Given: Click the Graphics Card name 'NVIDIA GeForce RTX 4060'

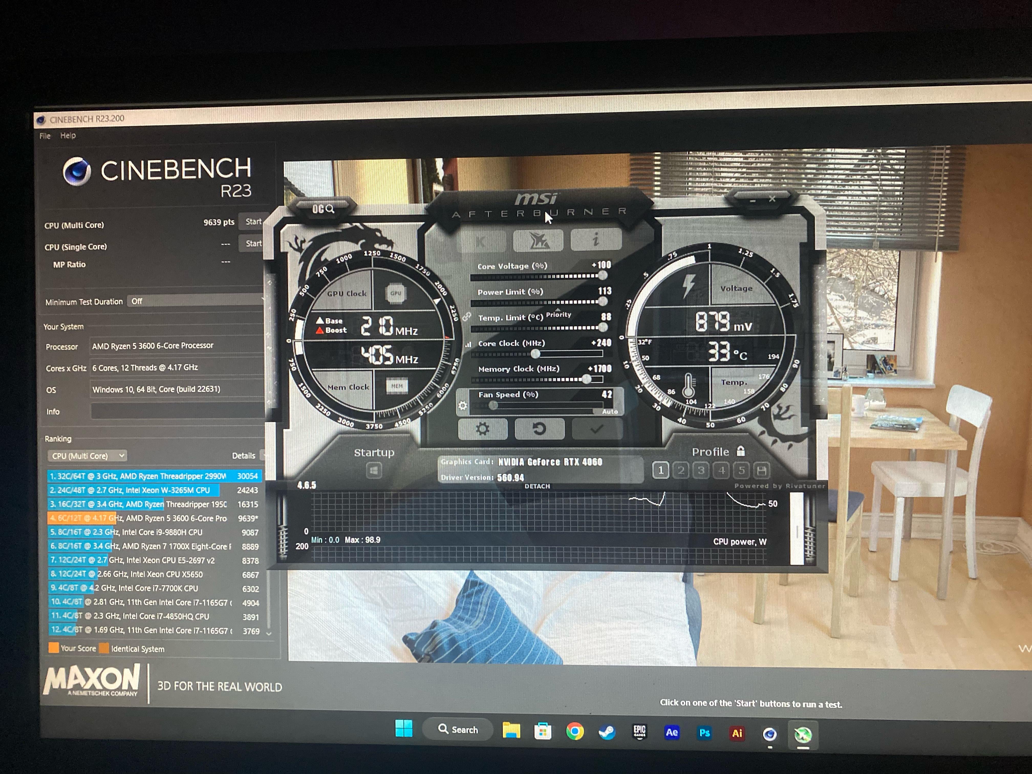Looking at the screenshot, I should [x=550, y=462].
